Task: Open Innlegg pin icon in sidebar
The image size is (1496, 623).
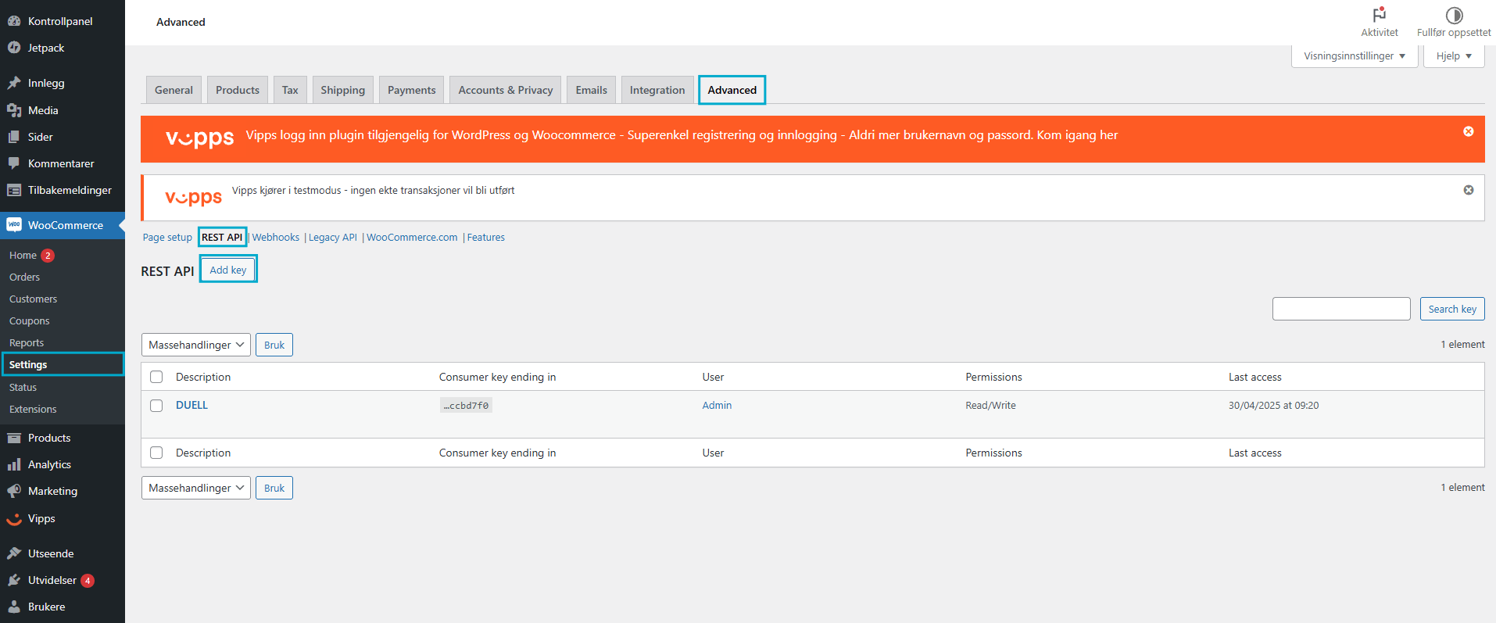Action: pos(14,83)
